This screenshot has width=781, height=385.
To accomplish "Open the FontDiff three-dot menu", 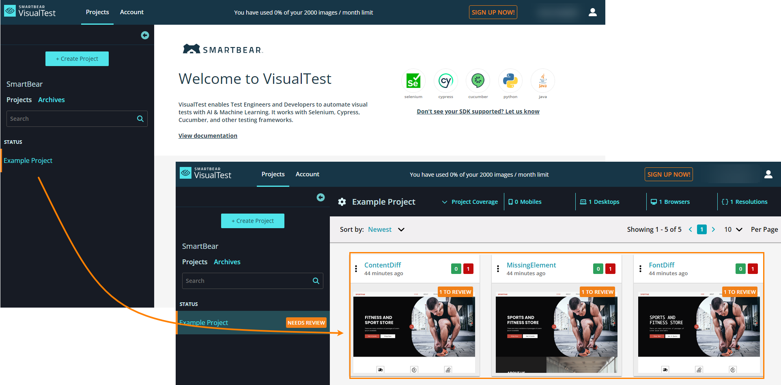I will [640, 269].
